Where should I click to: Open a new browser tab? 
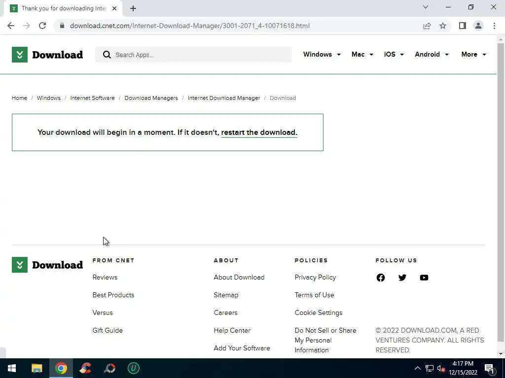(133, 8)
